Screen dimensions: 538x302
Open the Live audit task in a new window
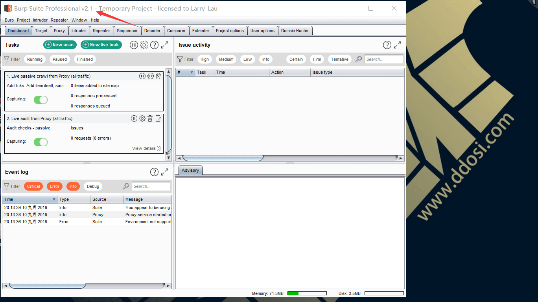click(158, 118)
